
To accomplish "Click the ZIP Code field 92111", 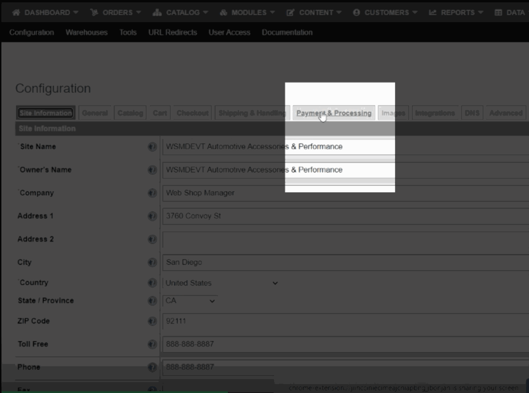I will pos(346,321).
